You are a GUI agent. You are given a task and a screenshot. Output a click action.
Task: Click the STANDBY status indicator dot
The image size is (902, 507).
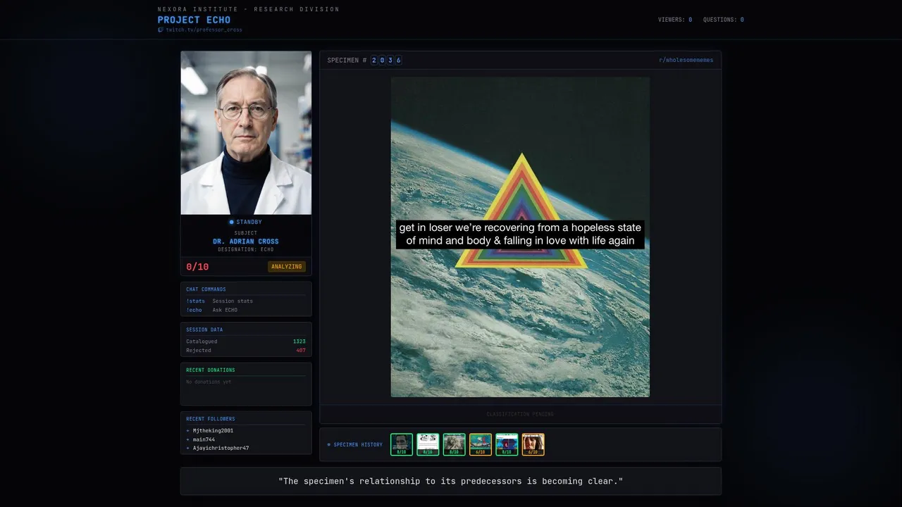pyautogui.click(x=231, y=223)
